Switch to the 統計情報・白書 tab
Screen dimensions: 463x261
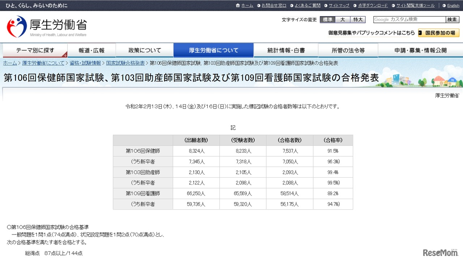[286, 50]
